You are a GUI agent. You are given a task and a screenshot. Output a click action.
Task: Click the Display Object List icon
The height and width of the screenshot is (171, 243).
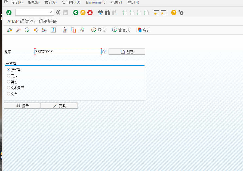[44, 30]
